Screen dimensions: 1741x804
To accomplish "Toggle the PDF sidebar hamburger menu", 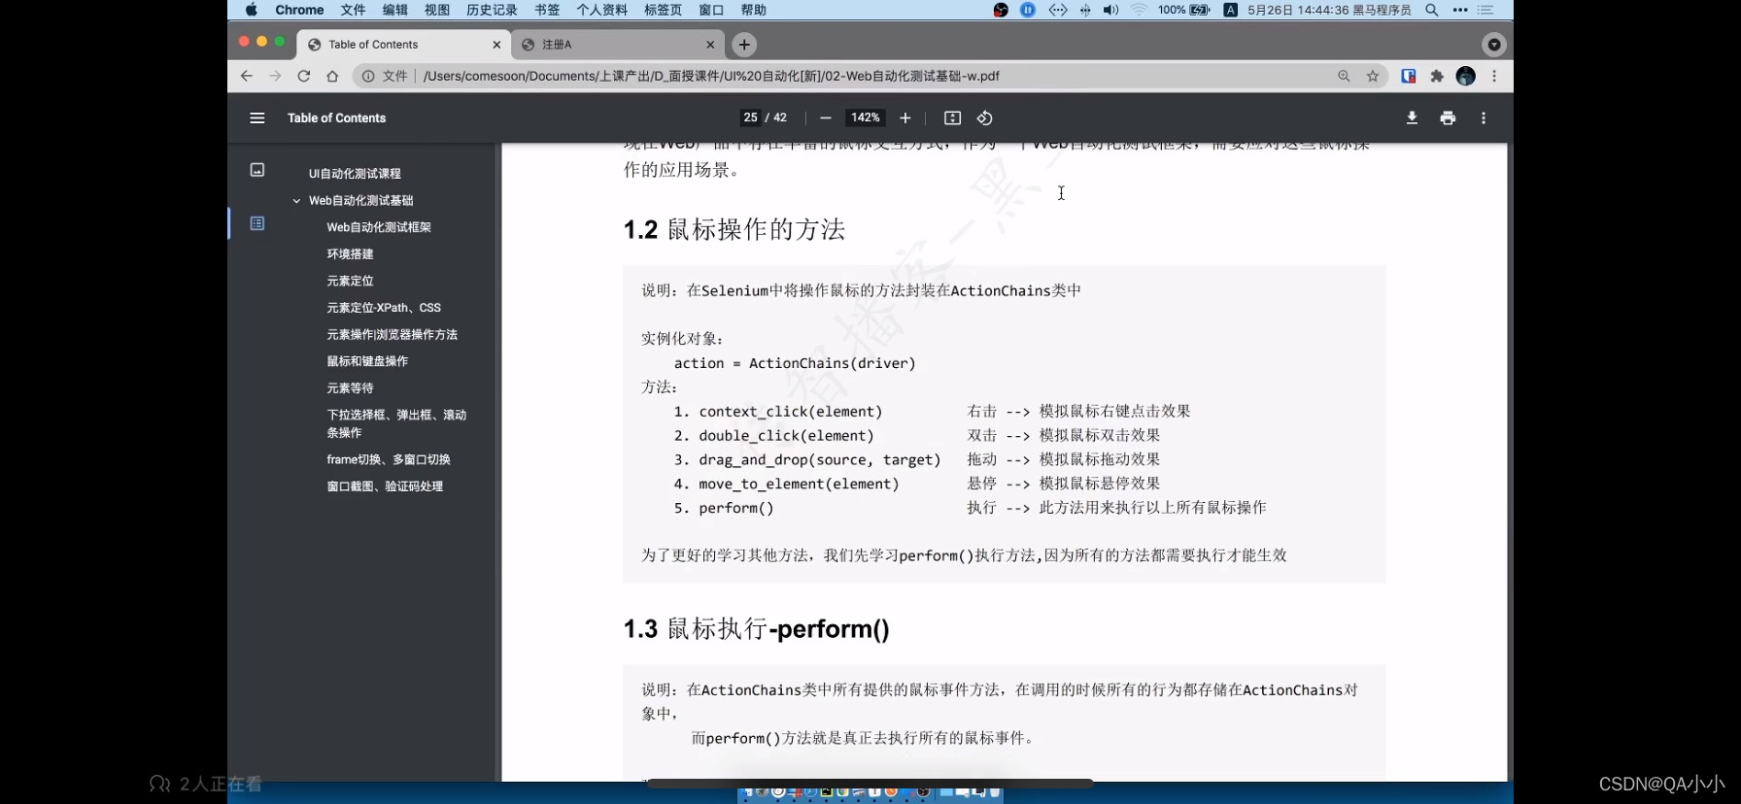I will tap(257, 117).
